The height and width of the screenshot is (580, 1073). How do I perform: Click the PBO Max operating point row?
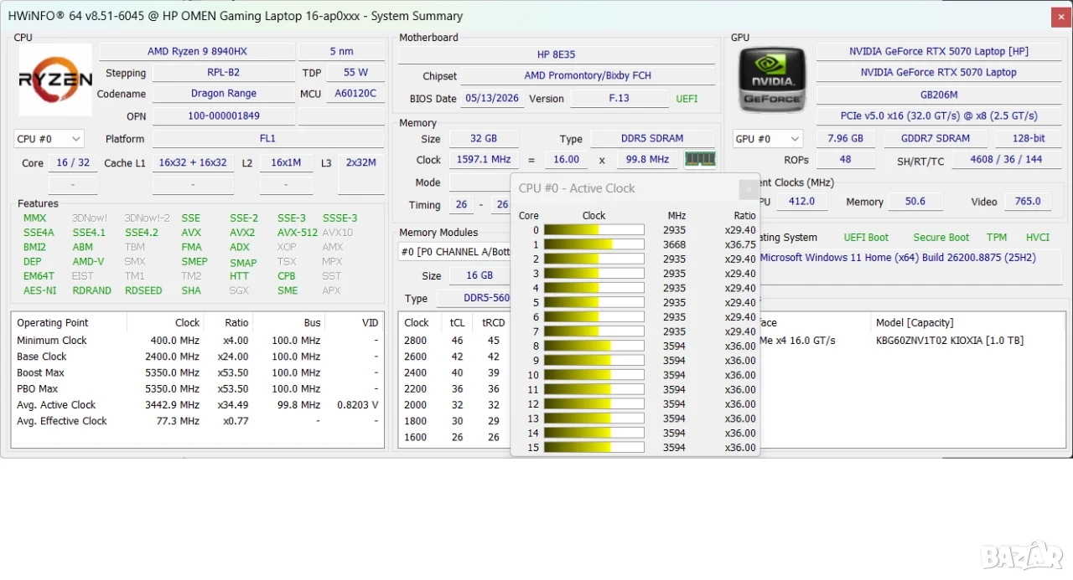198,388
